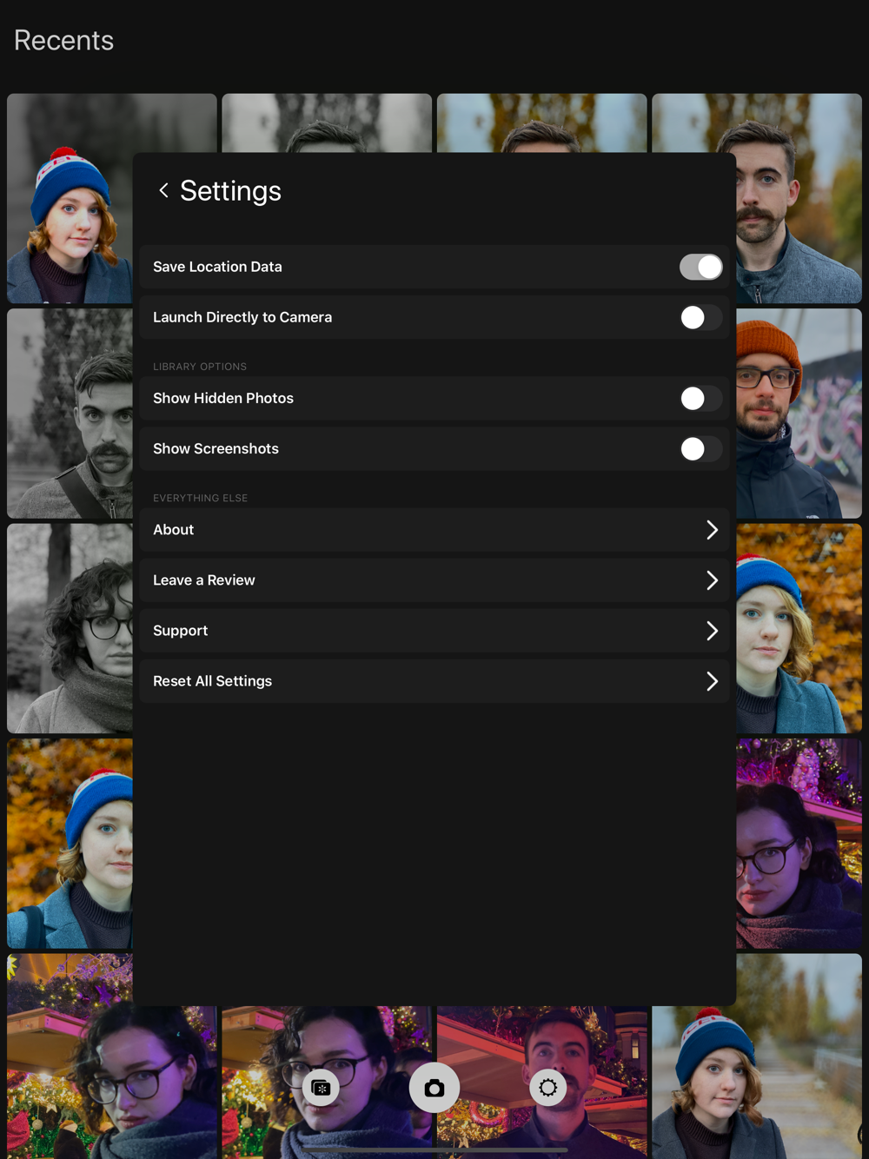
Task: Open top-left photo of woman in beanie
Action: pyautogui.click(x=70, y=198)
